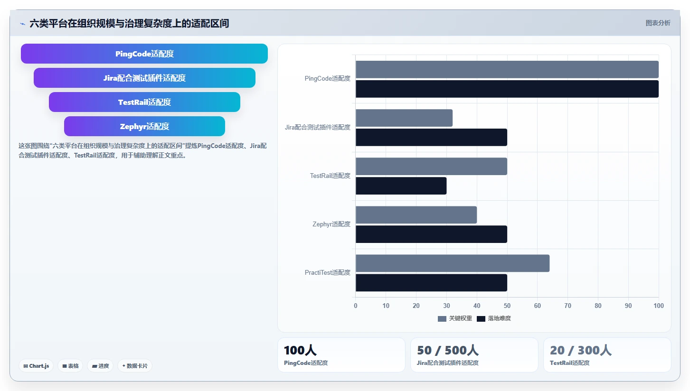This screenshot has width=690, height=391.
Task: Click the 数据卡片 tag chip
Action: (135, 366)
